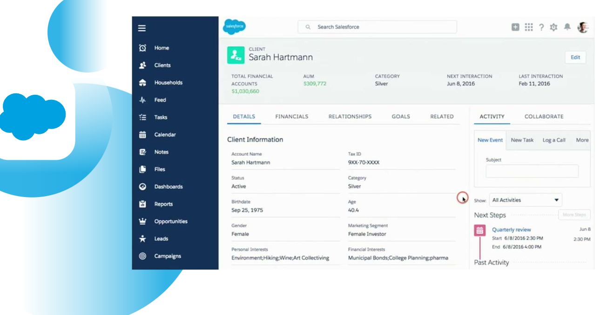Click the Subject input field
This screenshot has width=600, height=315.
click(x=532, y=171)
